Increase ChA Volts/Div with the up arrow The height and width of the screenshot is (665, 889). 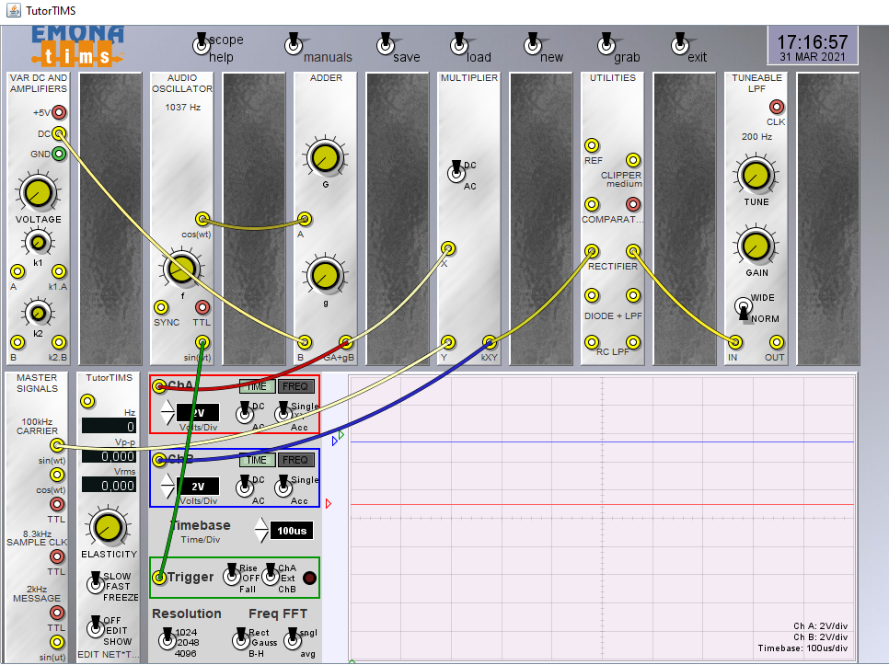[x=167, y=406]
